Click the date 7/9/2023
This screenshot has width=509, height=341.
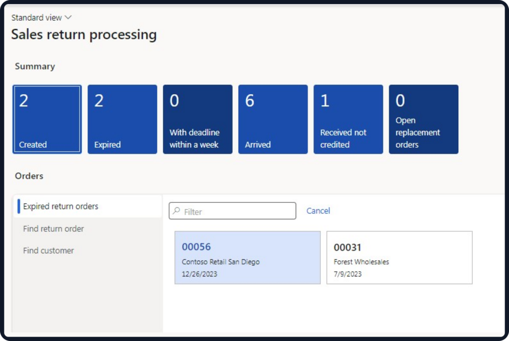click(347, 274)
